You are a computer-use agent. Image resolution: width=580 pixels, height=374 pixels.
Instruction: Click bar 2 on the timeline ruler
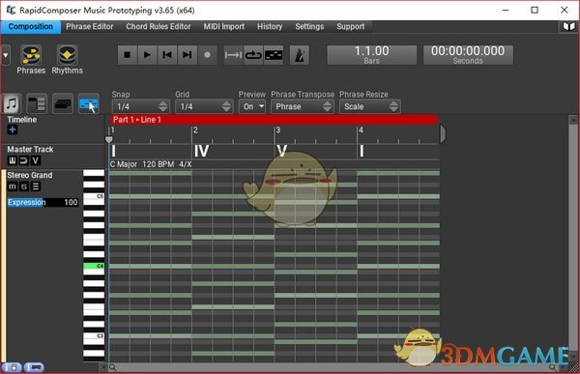click(x=195, y=130)
